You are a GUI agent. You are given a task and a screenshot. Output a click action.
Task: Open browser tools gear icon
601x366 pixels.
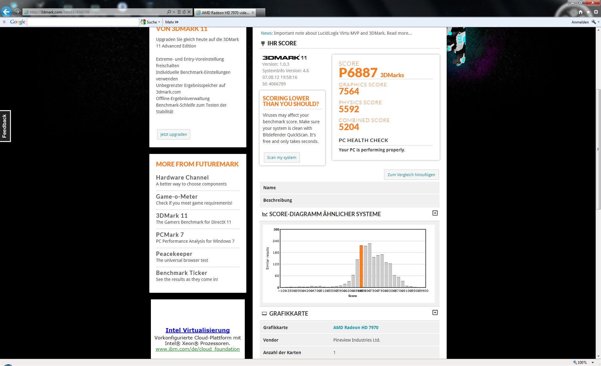point(596,12)
